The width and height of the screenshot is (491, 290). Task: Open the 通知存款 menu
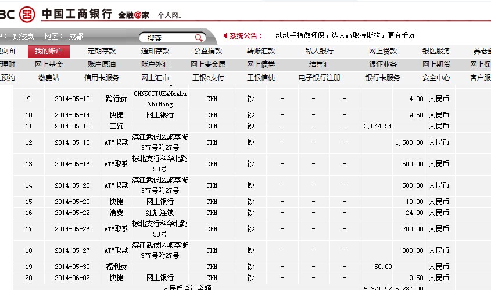coord(155,51)
